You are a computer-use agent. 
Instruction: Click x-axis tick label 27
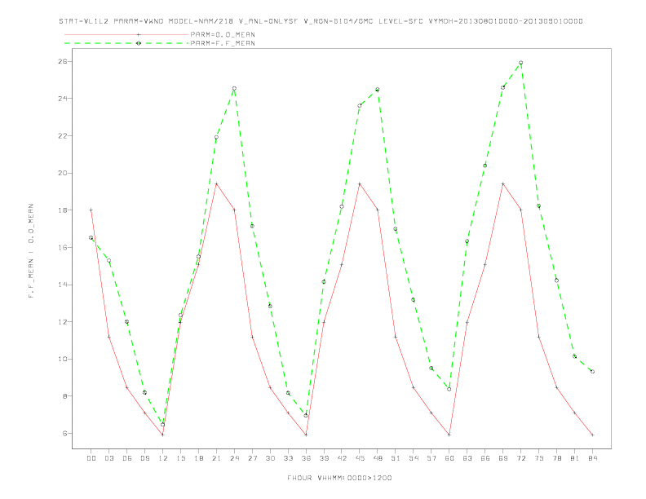coord(252,458)
